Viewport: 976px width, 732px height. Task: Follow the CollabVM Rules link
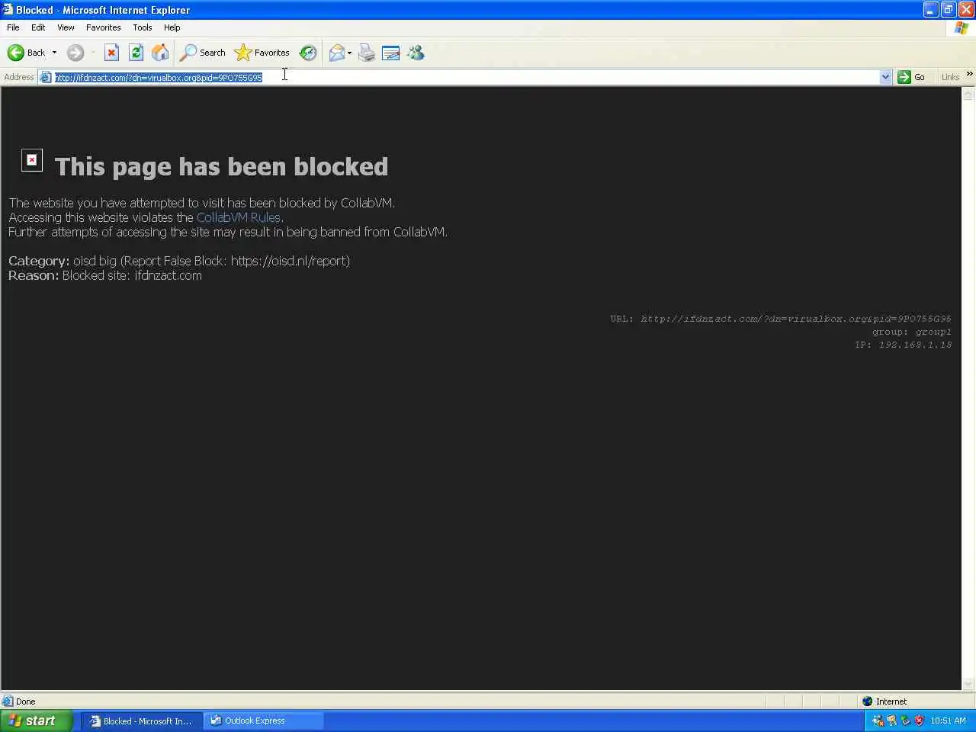[x=239, y=217]
